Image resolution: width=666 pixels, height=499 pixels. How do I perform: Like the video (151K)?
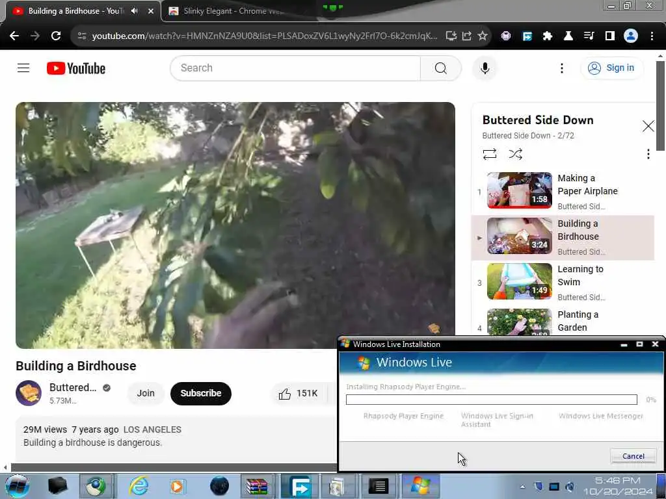point(298,394)
